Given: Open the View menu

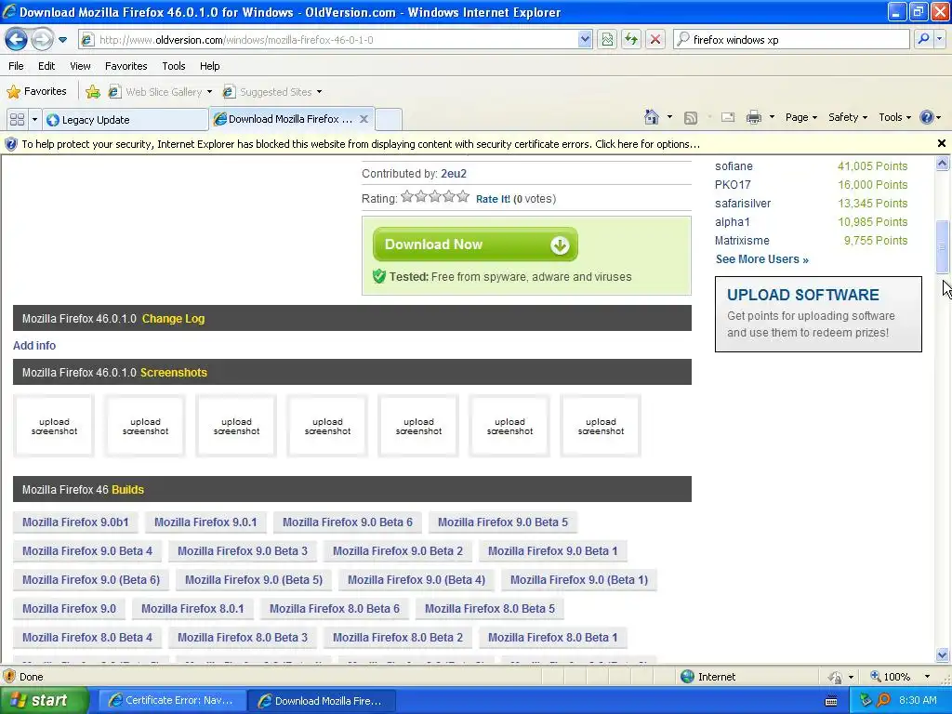Looking at the screenshot, I should coord(80,66).
